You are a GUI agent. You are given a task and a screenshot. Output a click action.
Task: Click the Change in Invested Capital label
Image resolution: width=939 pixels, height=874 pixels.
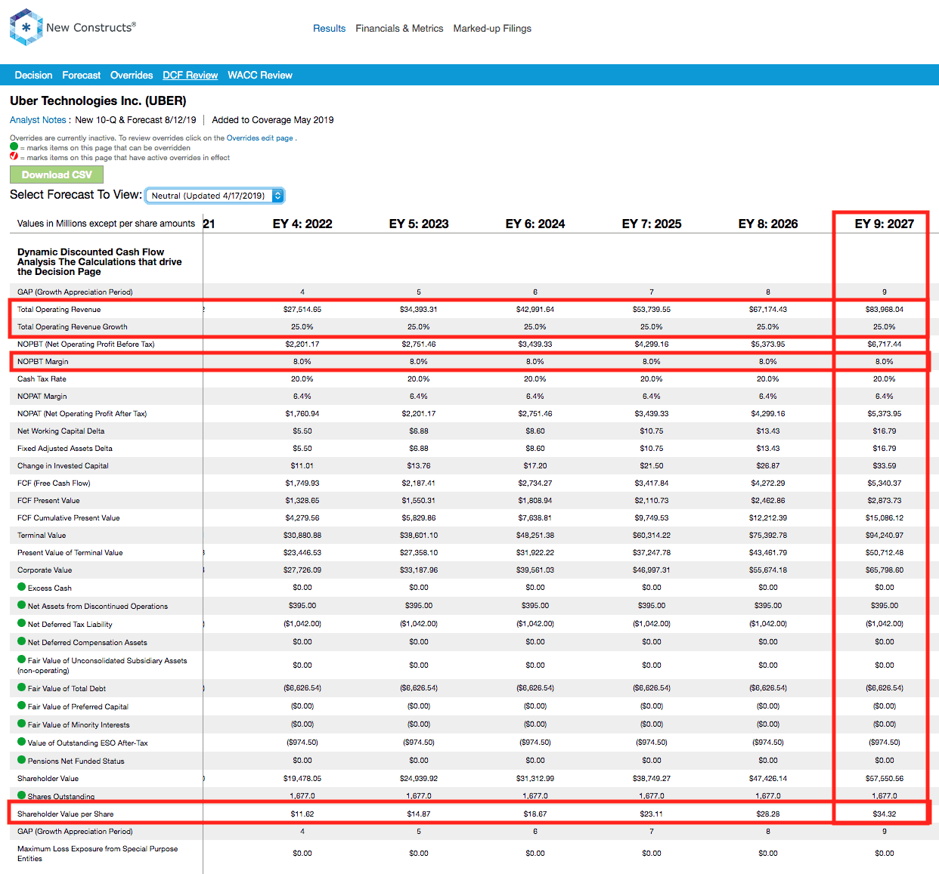63,466
